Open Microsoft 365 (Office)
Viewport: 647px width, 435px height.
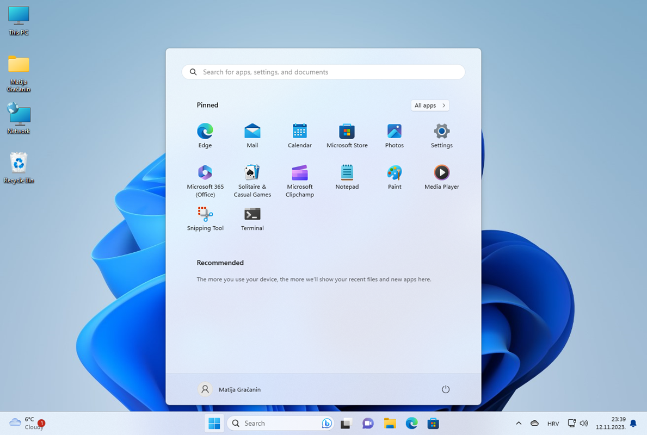coord(205,181)
